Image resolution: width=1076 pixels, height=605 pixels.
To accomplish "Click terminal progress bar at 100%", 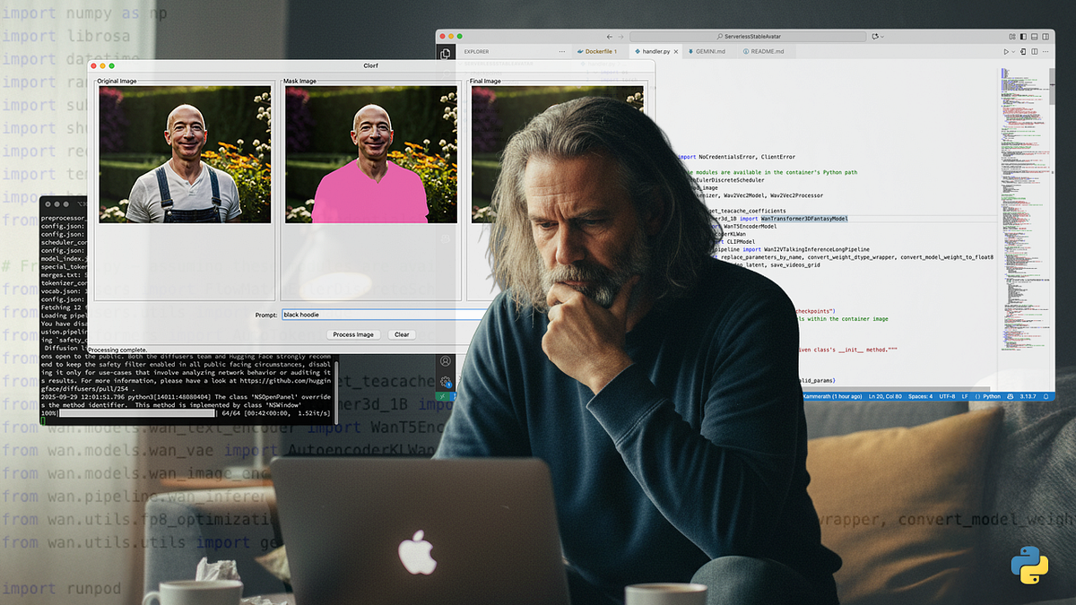I will point(137,414).
